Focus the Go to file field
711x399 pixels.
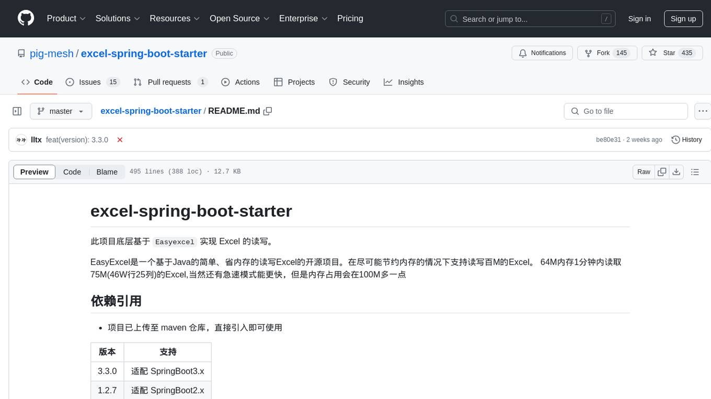pyautogui.click(x=626, y=111)
